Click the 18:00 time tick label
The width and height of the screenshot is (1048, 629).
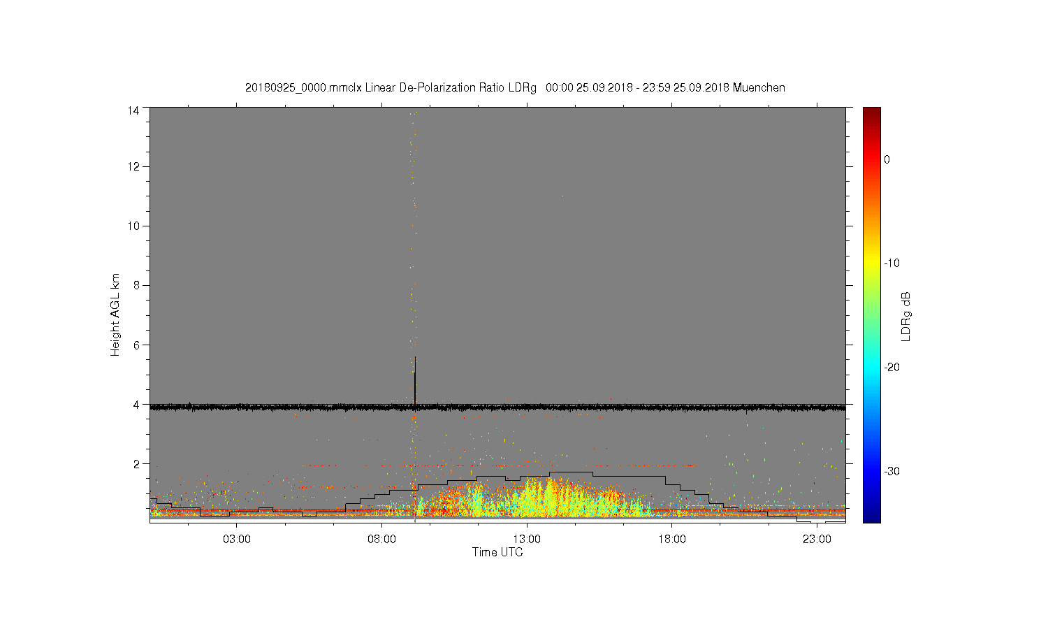pos(671,540)
